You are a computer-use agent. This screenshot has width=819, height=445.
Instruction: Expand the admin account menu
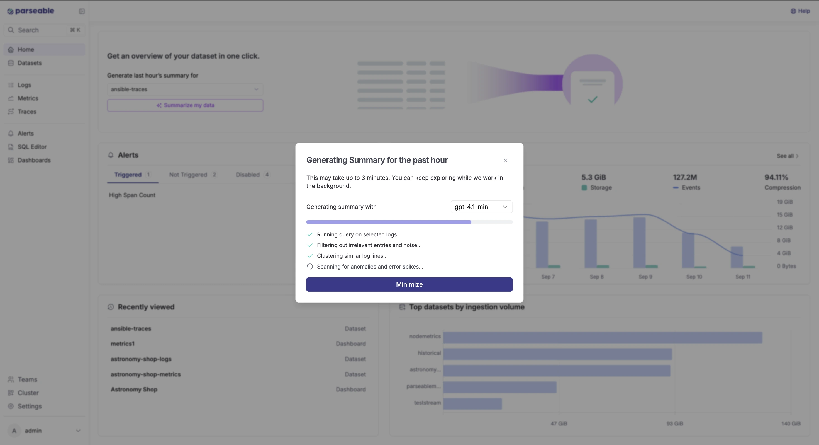tap(45, 430)
